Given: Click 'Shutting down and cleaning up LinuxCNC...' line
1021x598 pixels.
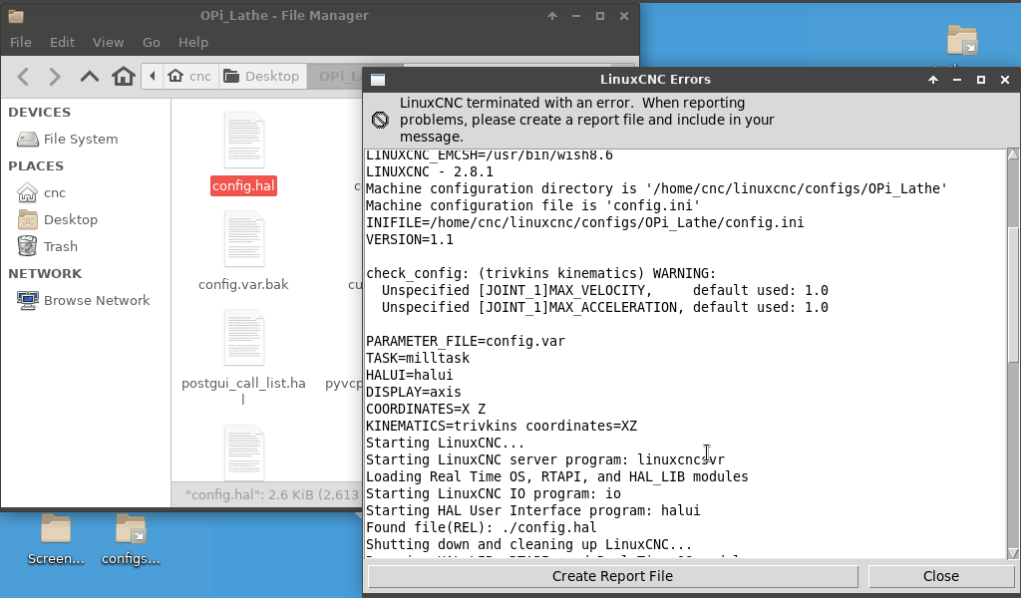Looking at the screenshot, I should pyautogui.click(x=528, y=544).
